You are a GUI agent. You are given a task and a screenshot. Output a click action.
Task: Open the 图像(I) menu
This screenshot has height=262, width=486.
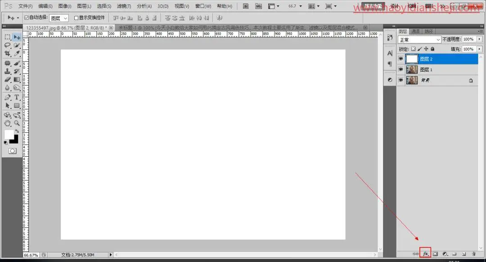point(65,6)
